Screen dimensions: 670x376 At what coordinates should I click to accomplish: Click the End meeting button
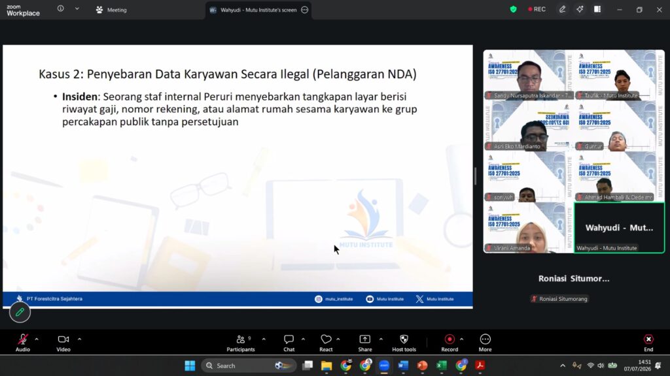click(x=648, y=343)
